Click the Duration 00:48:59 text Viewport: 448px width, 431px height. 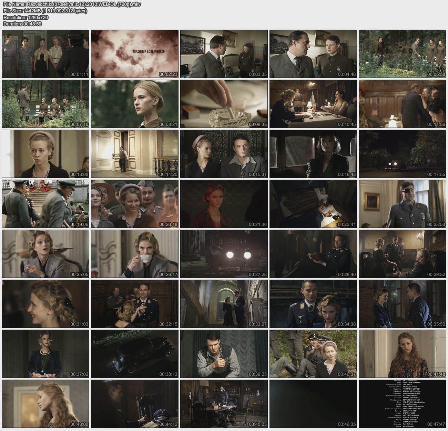(x=22, y=24)
